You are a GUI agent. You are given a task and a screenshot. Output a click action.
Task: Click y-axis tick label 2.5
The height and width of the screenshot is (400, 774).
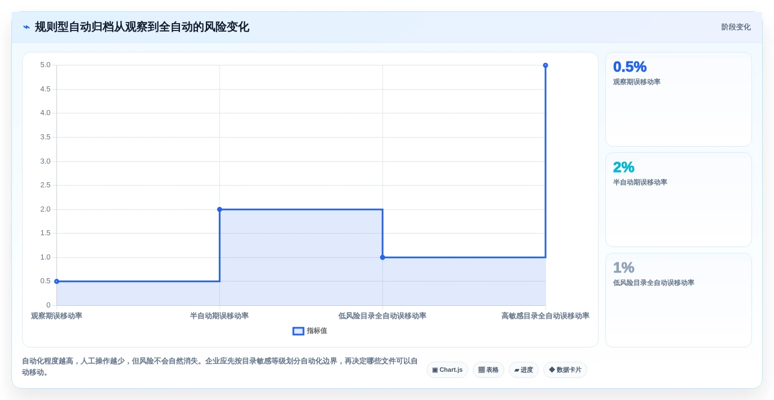pyautogui.click(x=45, y=185)
